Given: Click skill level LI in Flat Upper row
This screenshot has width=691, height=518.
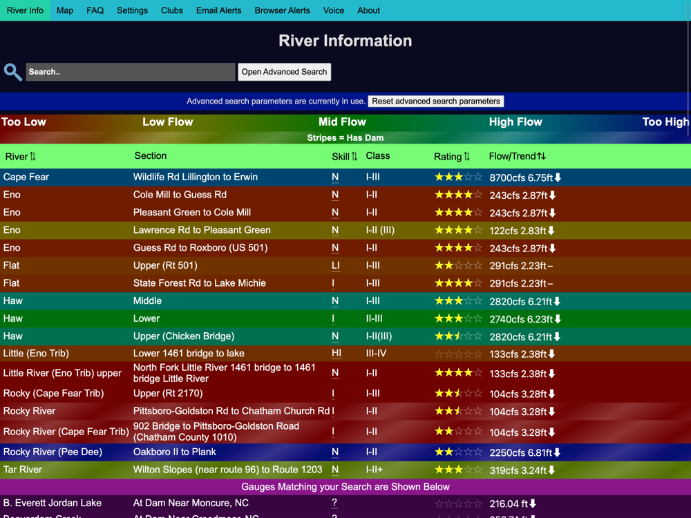Looking at the screenshot, I should coord(335,266).
